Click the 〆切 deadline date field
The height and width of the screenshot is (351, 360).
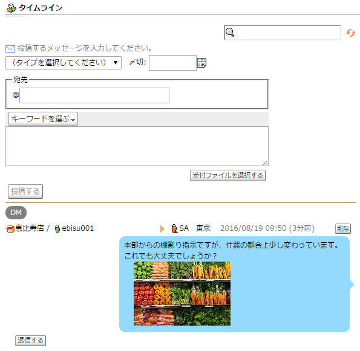coord(172,63)
